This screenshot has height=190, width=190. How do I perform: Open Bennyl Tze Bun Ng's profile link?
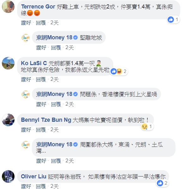46,120
